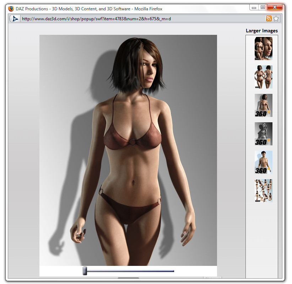The width and height of the screenshot is (292, 284).
Task: Open the last thumbnail with multiple poses
Action: click(x=263, y=191)
